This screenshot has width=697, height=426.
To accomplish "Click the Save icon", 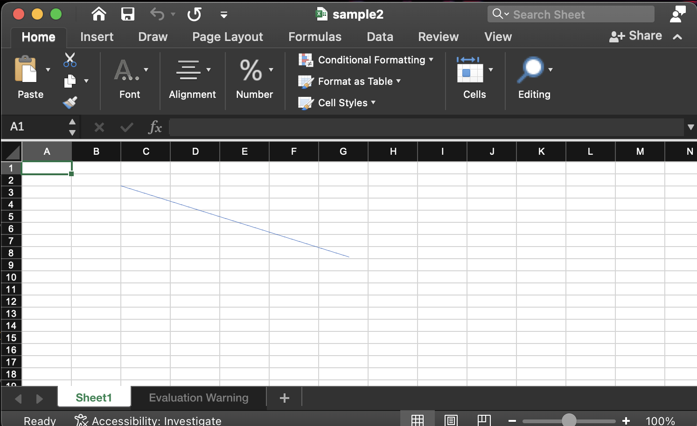I will 127,14.
